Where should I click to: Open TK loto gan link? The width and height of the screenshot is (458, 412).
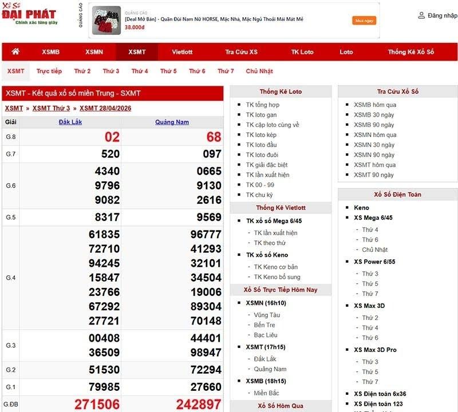pos(261,115)
